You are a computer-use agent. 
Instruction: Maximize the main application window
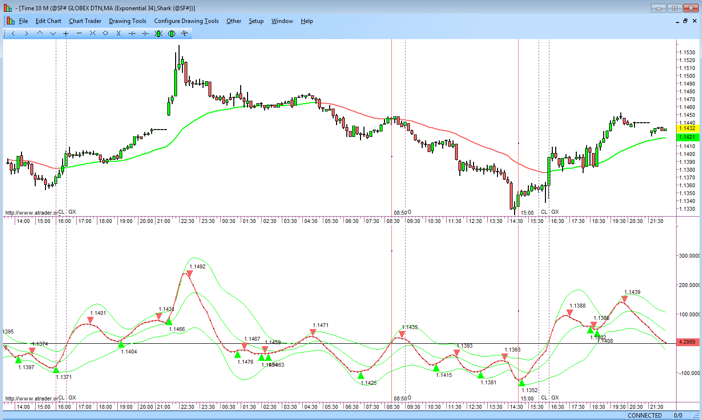coord(675,8)
